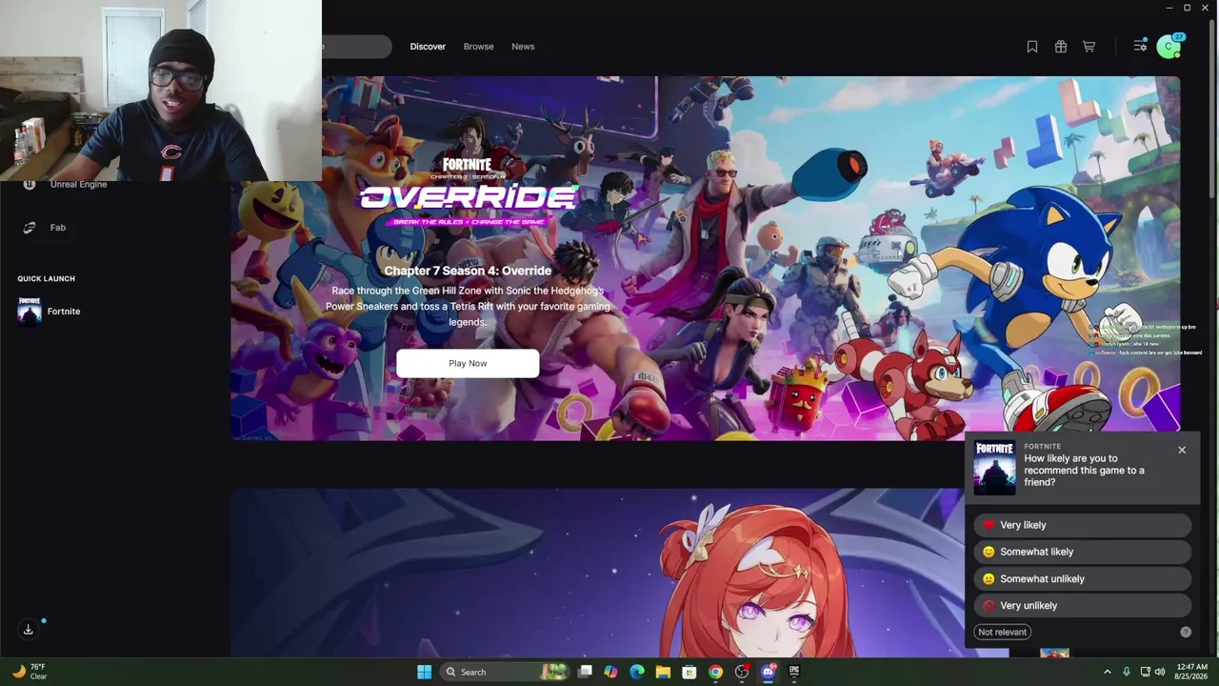Open the downloads icon in sidebar
This screenshot has width=1219, height=686.
[29, 629]
